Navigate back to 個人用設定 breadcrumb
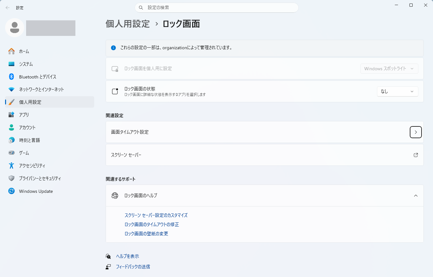Viewport: 433px width, 277px height. coord(128,24)
